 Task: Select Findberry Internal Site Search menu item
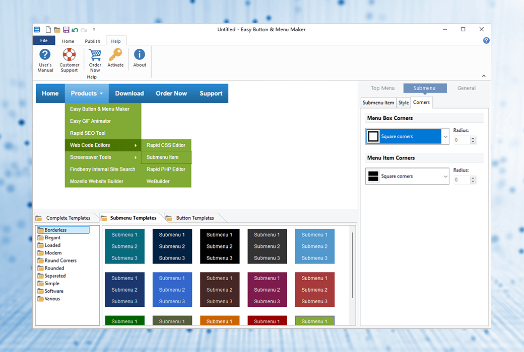point(103,169)
